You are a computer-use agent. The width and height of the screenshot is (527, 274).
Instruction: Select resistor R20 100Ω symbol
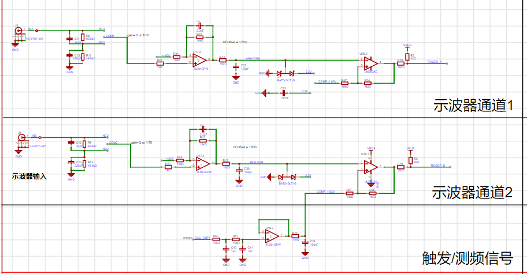(295, 236)
